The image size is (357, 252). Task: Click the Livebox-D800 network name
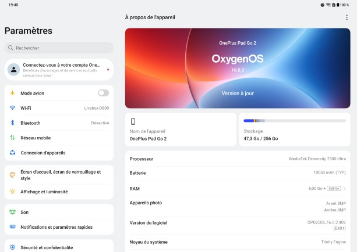(97, 108)
